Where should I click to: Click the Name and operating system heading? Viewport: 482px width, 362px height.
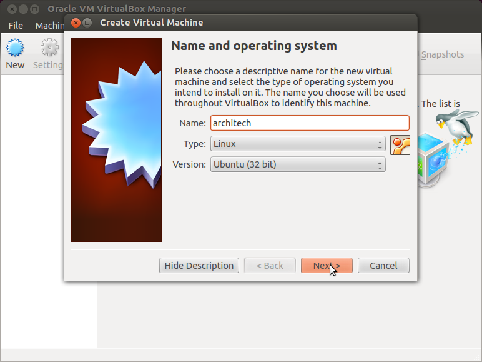tap(254, 46)
